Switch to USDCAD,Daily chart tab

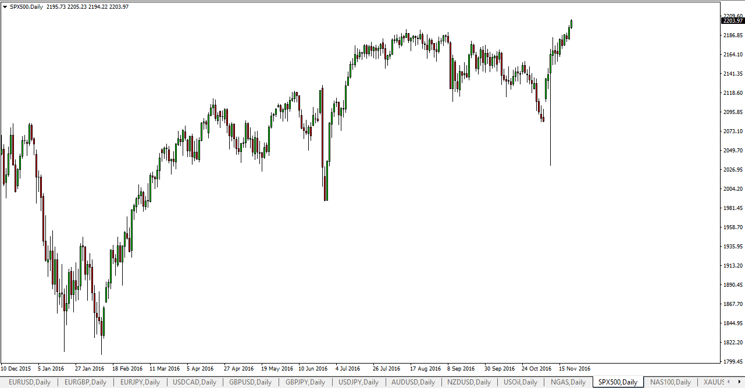195,382
